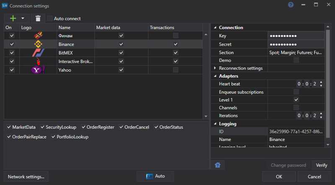Image resolution: width=335 pixels, height=185 pixels.
Task: Click the trash delete connection icon
Action: pyautogui.click(x=38, y=18)
